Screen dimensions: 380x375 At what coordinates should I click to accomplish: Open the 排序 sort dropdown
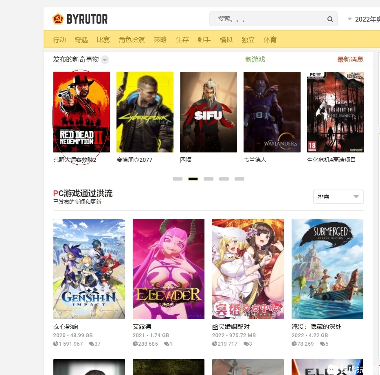click(x=338, y=197)
